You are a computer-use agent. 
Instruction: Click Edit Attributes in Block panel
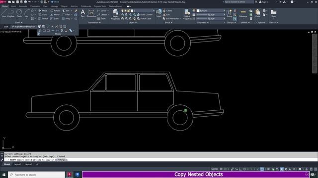[171, 19]
